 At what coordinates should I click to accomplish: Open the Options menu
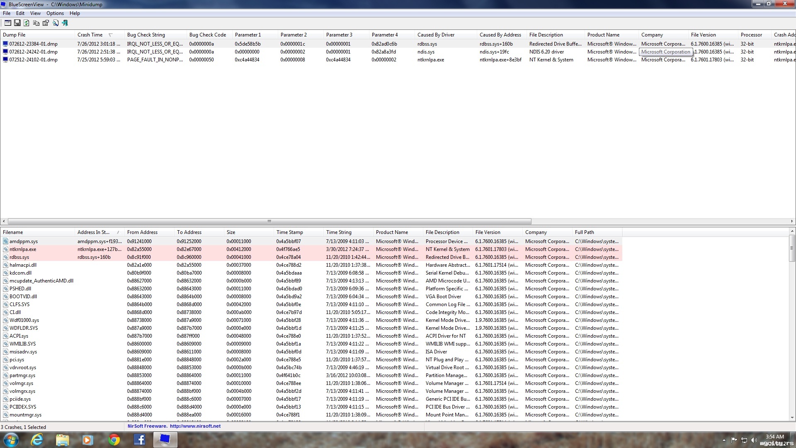coord(55,13)
